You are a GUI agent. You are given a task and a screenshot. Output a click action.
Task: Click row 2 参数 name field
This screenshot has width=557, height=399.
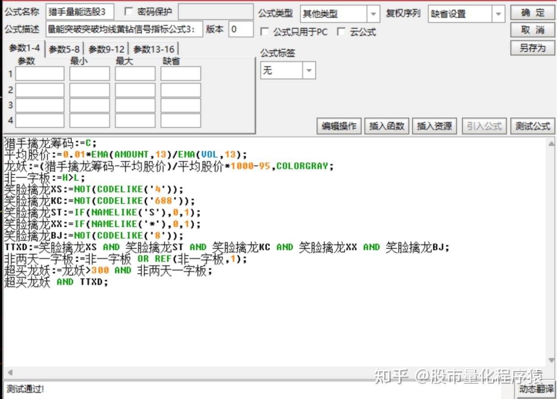[x=40, y=90]
